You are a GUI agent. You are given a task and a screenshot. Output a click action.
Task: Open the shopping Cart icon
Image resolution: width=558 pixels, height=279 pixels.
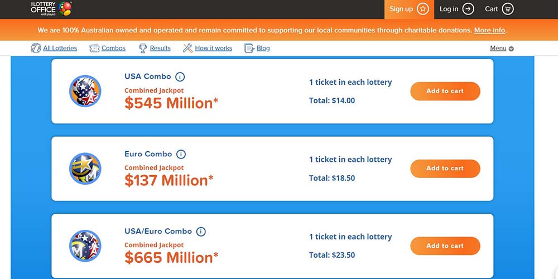click(507, 9)
